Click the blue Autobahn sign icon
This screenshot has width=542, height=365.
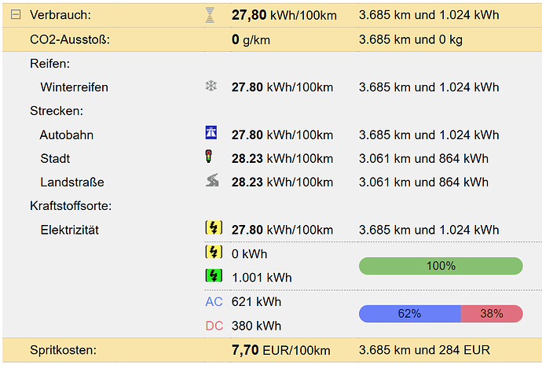tap(211, 135)
